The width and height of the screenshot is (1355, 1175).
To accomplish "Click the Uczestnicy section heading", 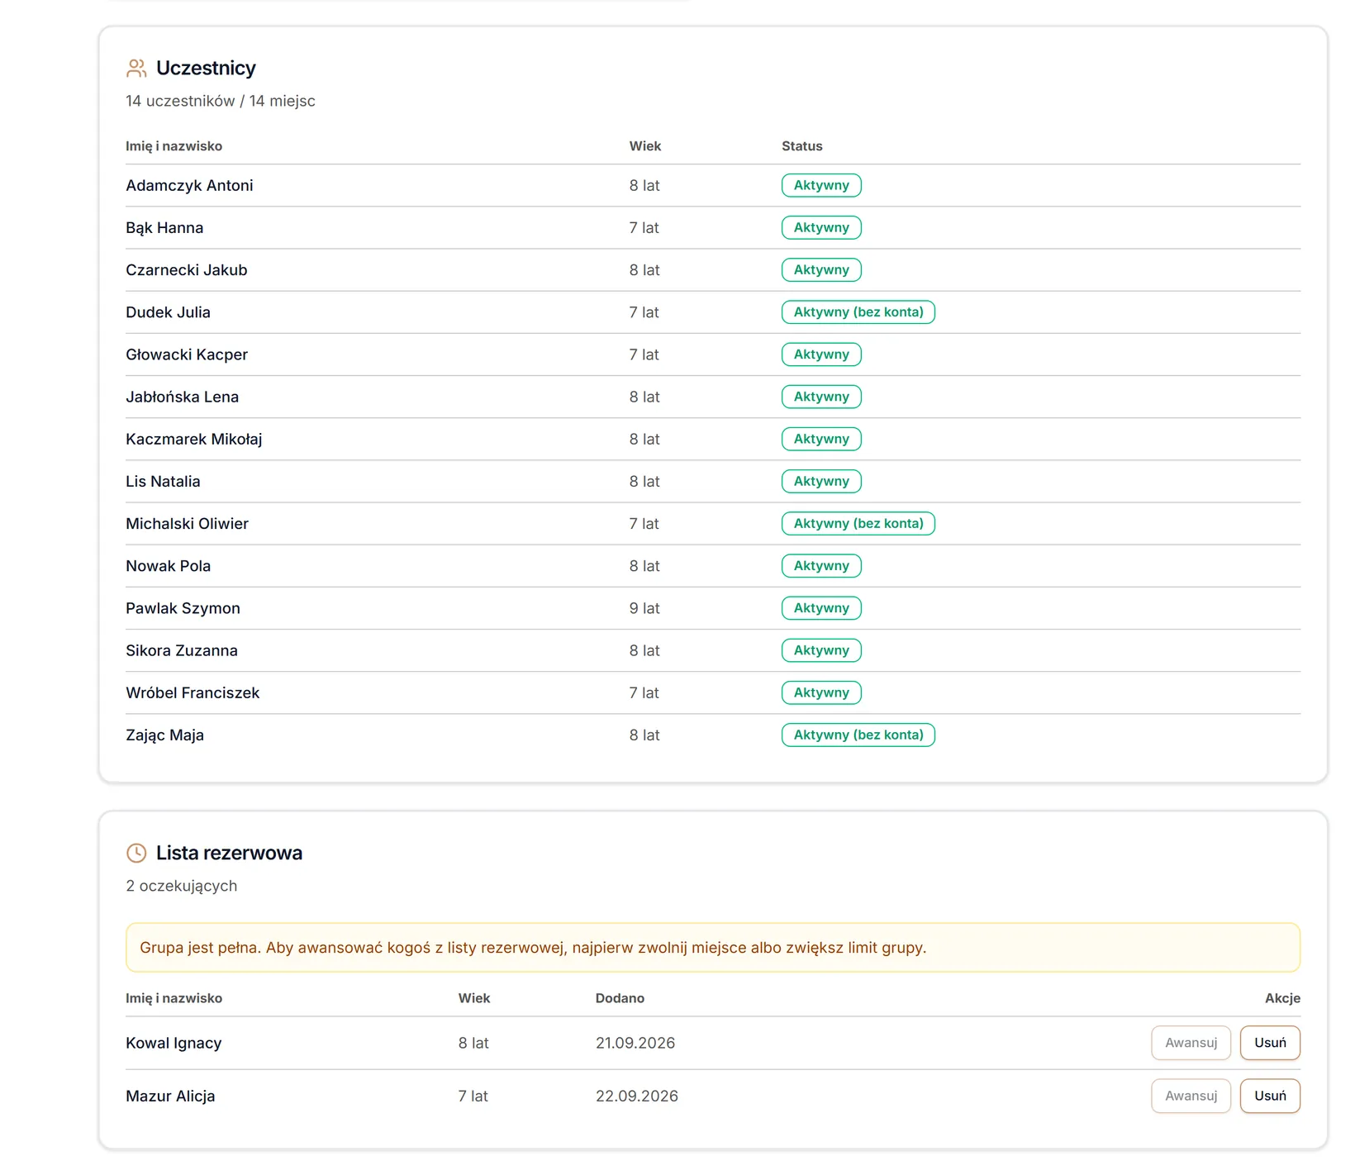I will coord(206,68).
